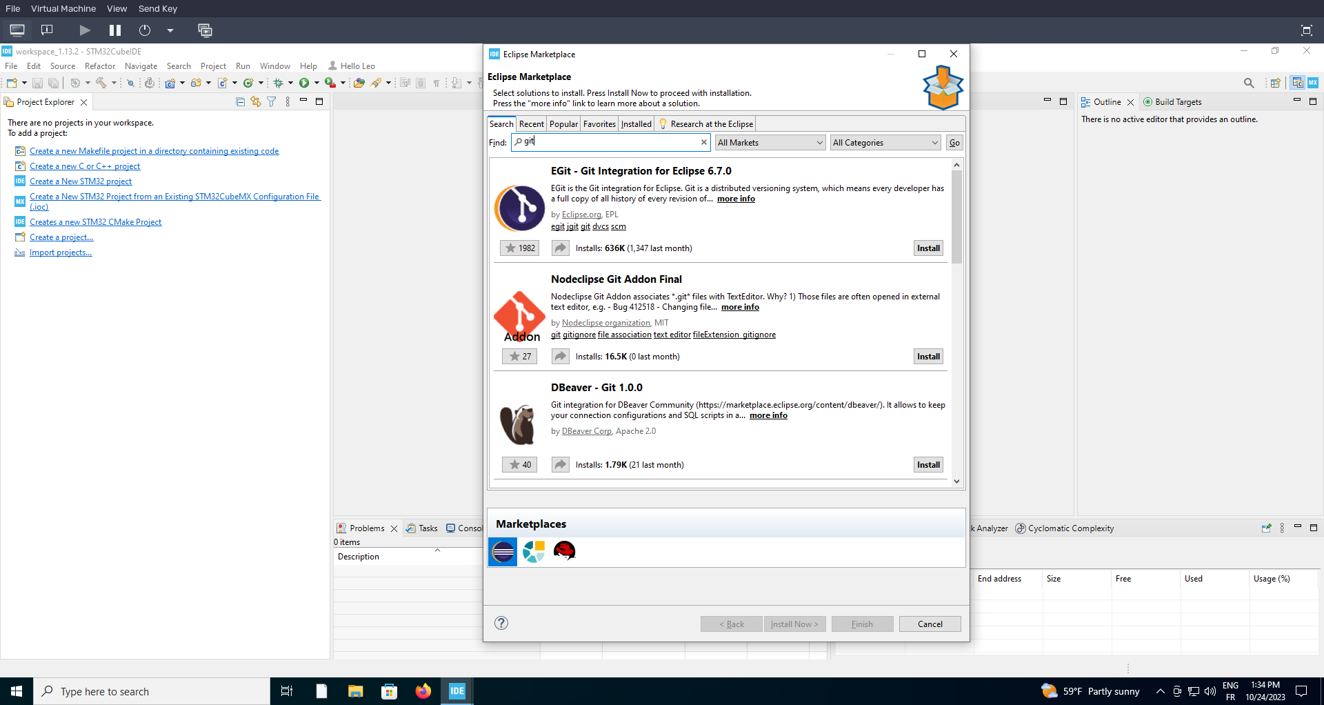Select the Obeo marketplace catalog icon
The image size is (1324, 705).
pyautogui.click(x=534, y=552)
